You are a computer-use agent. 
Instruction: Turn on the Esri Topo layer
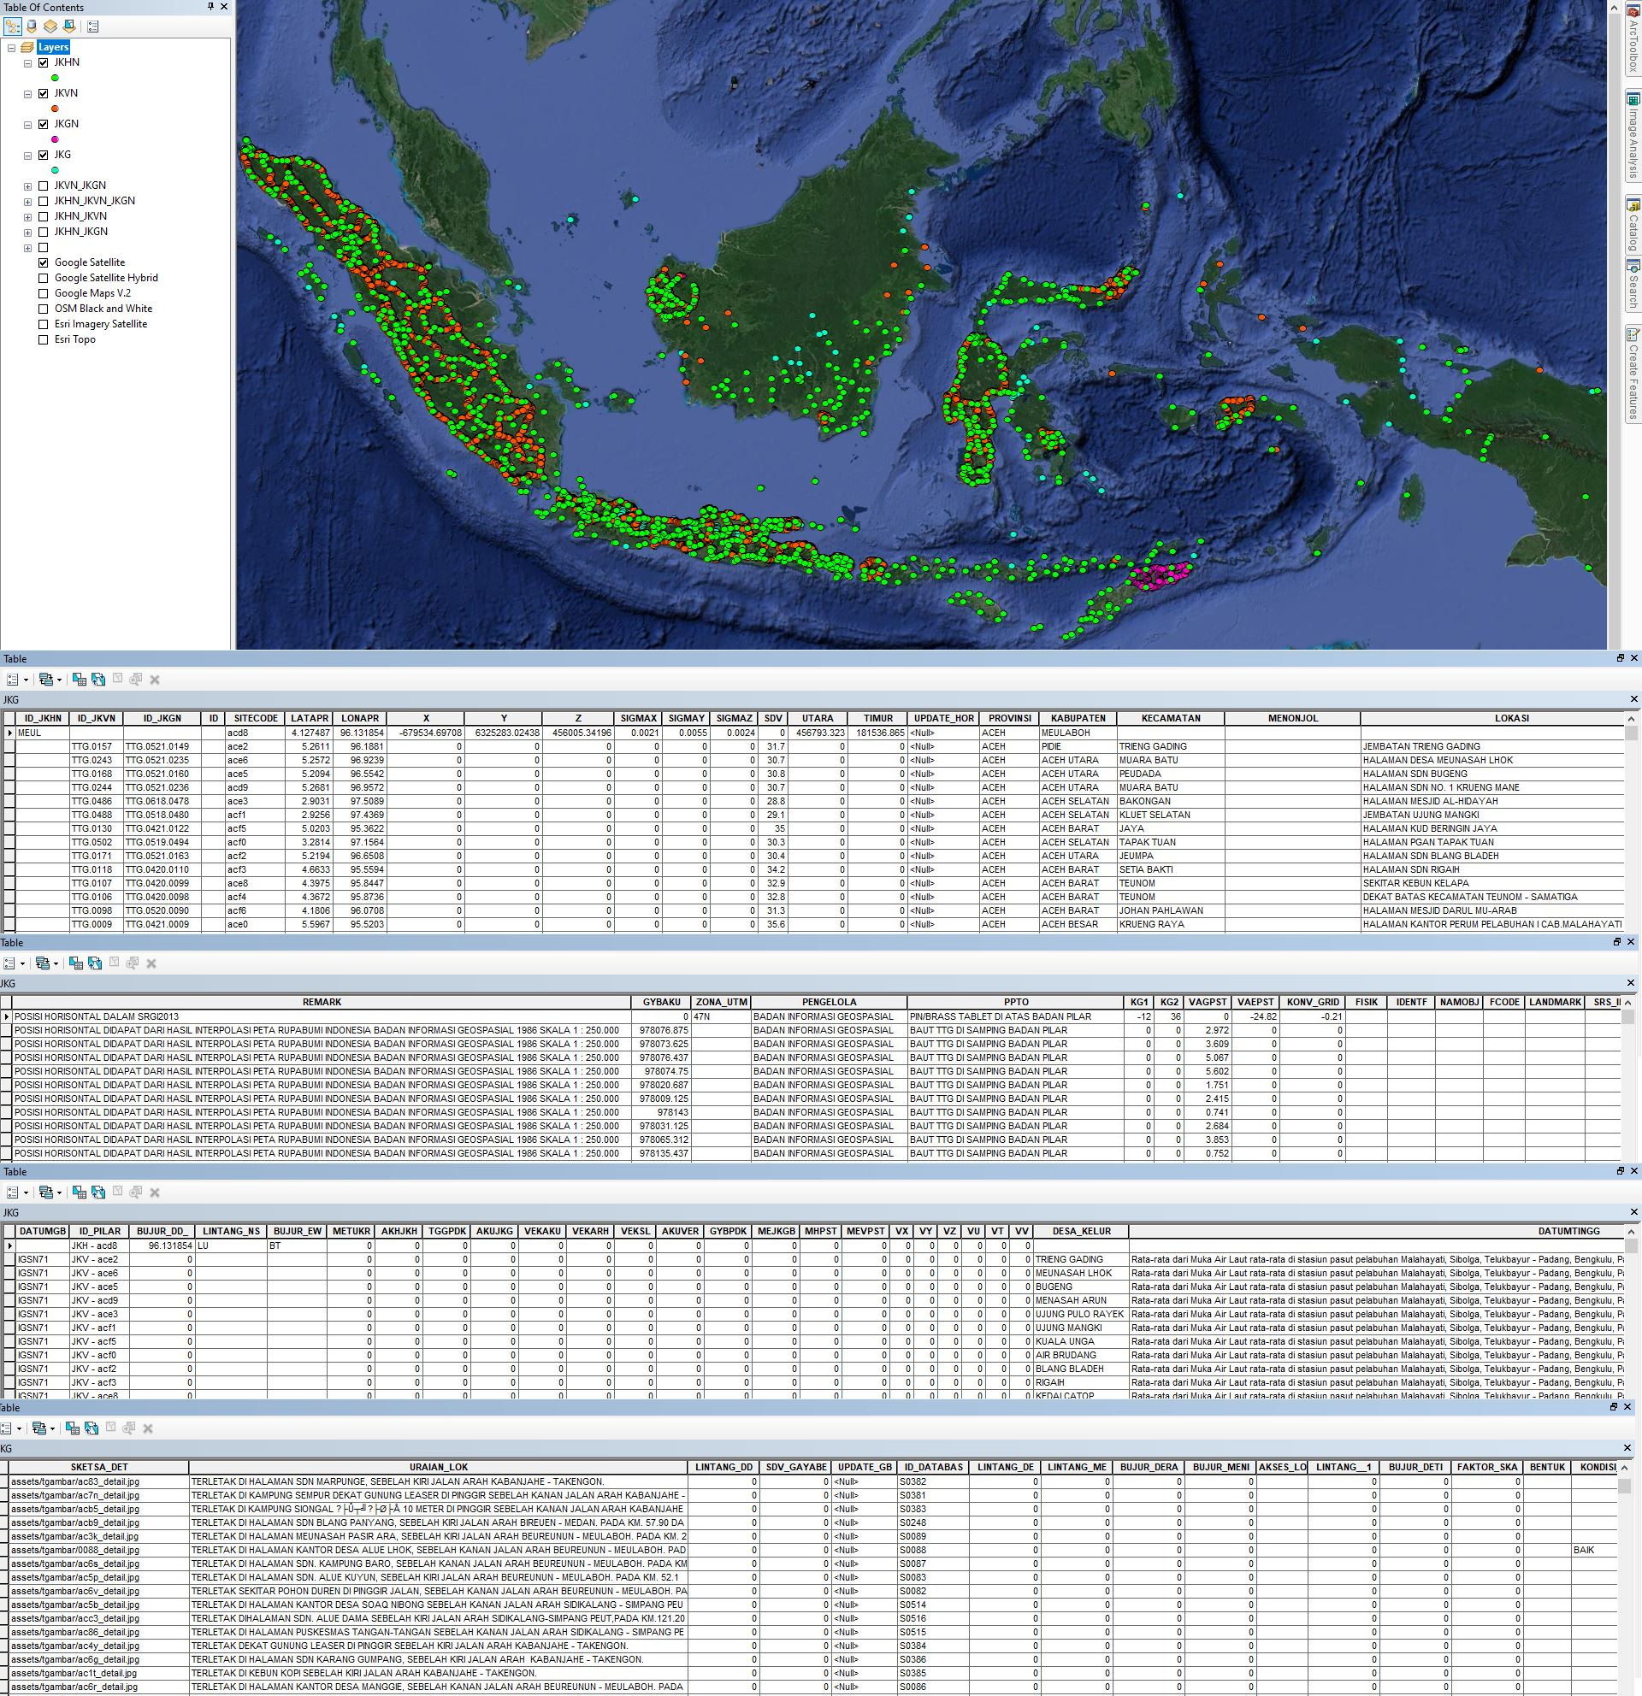[43, 339]
